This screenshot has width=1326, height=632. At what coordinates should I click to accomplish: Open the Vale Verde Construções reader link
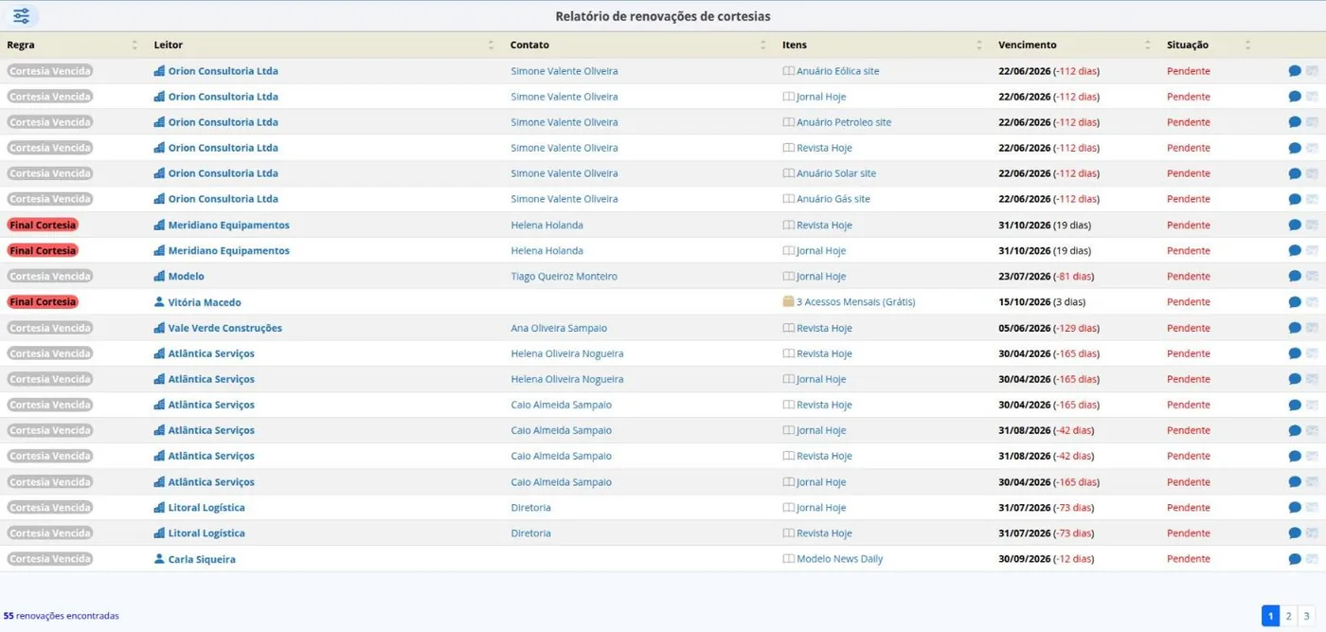pos(225,328)
